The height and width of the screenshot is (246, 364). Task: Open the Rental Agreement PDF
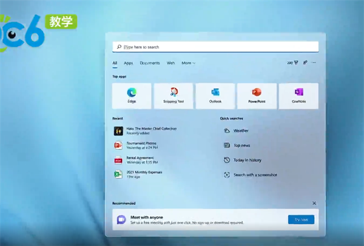[140, 160]
